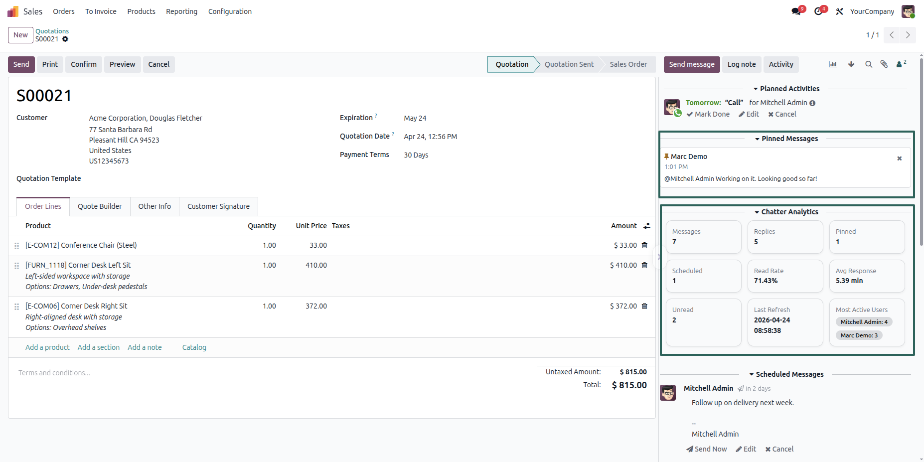Go to next record arrow
The image size is (924, 462).
click(x=908, y=35)
